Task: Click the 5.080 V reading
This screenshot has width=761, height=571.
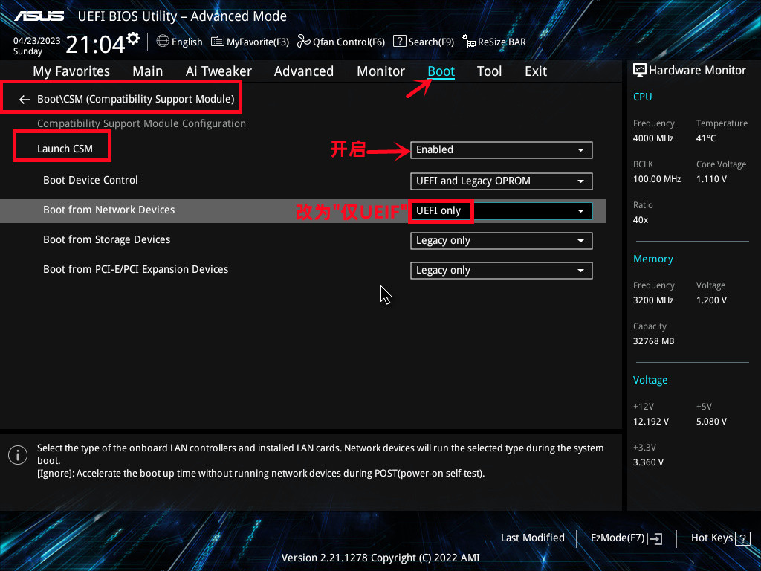Action: tap(711, 422)
